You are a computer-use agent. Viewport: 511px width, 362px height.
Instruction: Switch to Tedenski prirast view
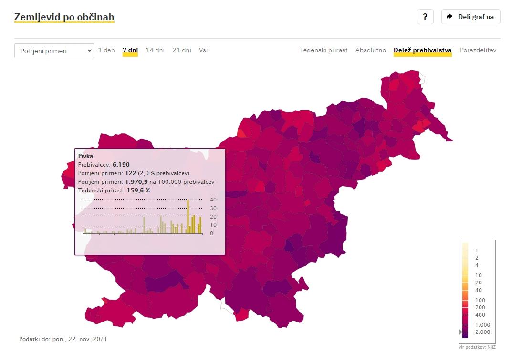pyautogui.click(x=323, y=50)
